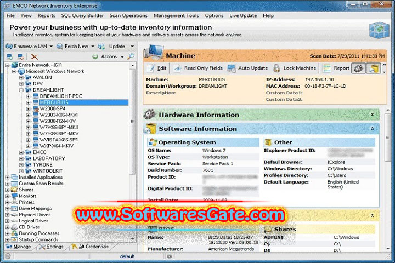Open the Management Tools menu

pos(176,15)
